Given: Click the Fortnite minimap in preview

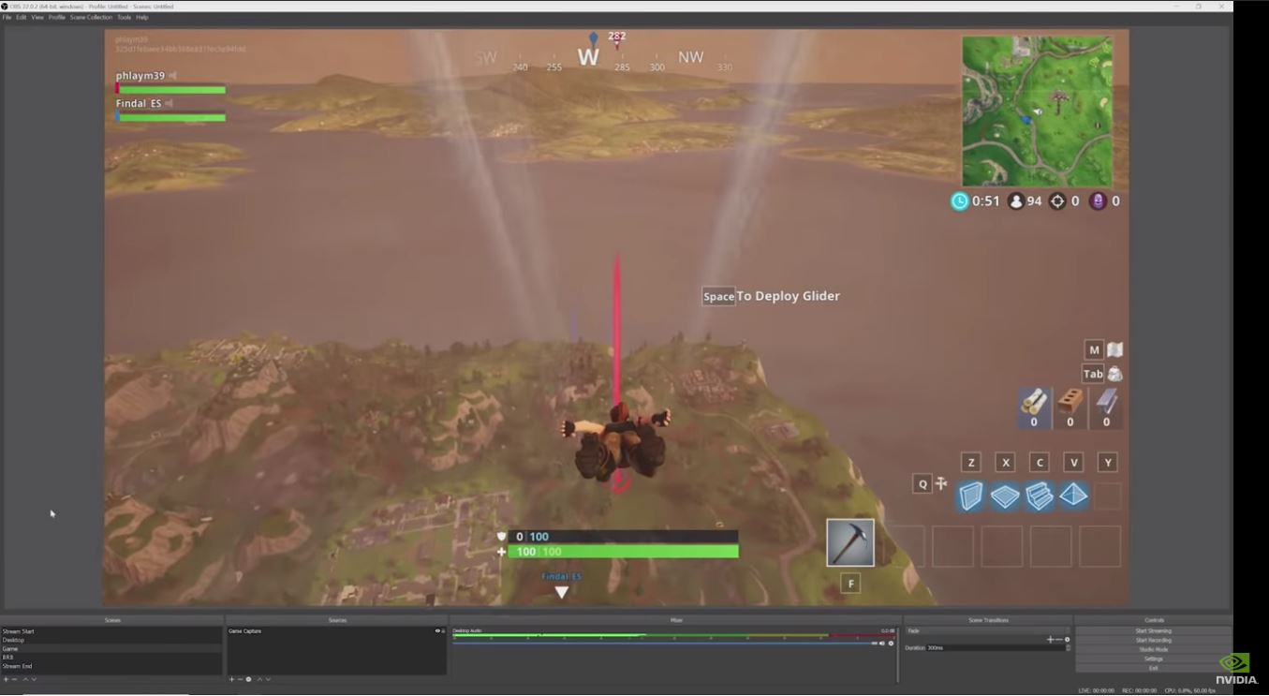Looking at the screenshot, I should tap(1037, 111).
